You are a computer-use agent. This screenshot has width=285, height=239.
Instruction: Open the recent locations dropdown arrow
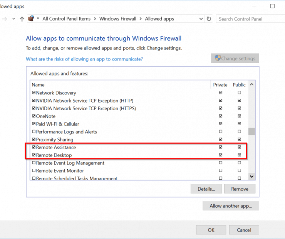tap(13, 19)
